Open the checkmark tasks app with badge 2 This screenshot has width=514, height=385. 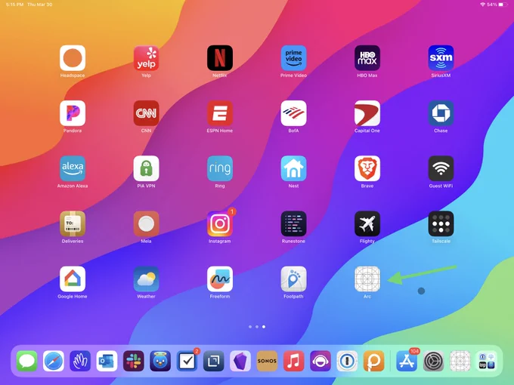pyautogui.click(x=187, y=361)
